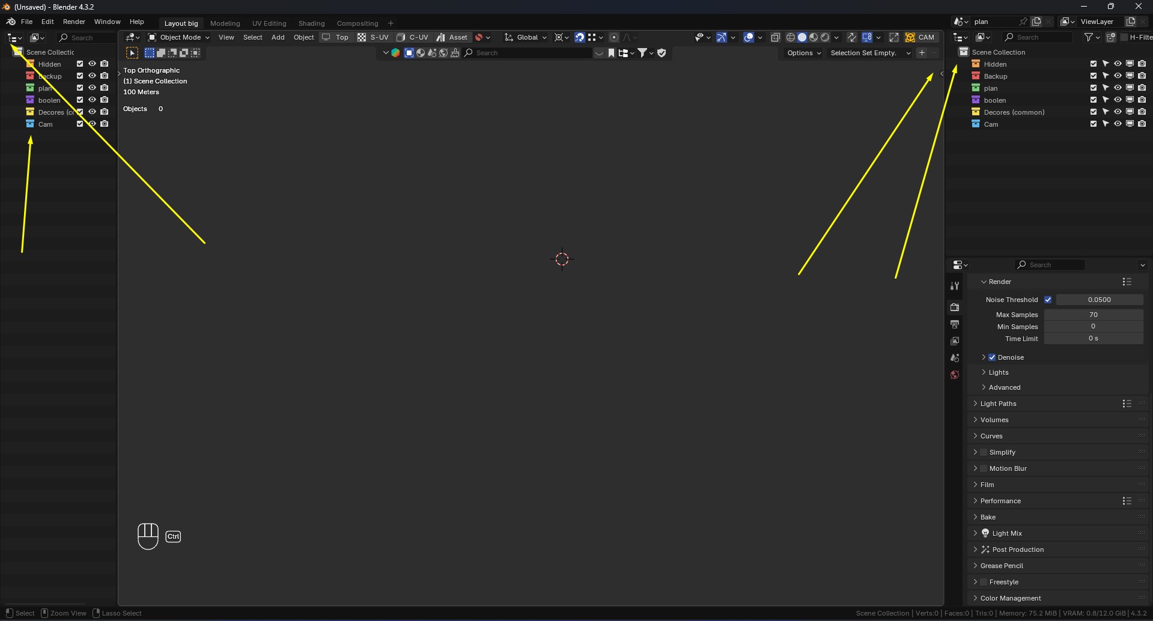
Task: Switch to the Shading workspace tab
Action: (311, 23)
